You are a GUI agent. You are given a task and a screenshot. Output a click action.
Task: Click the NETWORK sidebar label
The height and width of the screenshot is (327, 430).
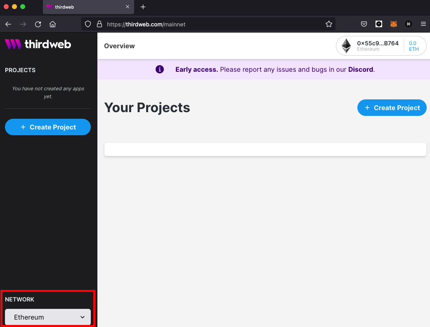(x=19, y=299)
